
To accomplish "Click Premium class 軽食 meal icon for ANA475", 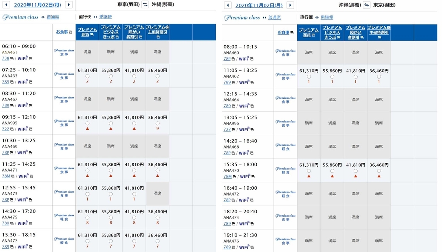I will pos(64,217).
